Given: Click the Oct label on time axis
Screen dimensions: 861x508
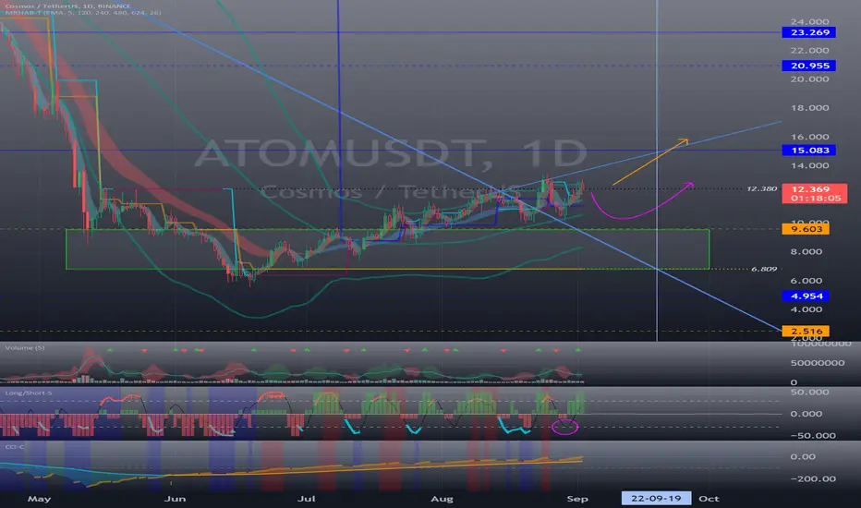Looking at the screenshot, I should click(709, 499).
